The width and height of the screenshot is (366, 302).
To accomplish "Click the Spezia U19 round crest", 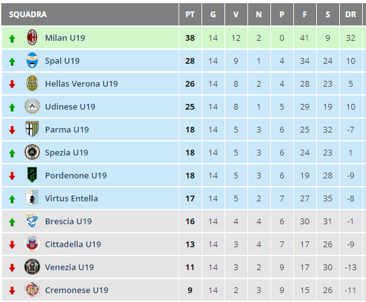I will point(32,152).
